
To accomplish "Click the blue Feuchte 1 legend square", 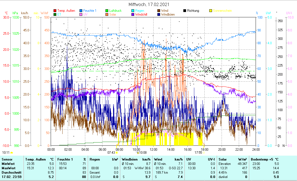I will click(81, 11).
